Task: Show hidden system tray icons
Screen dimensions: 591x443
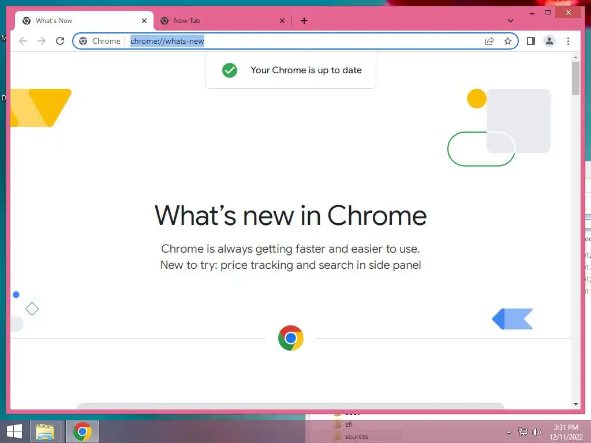Action: point(509,432)
